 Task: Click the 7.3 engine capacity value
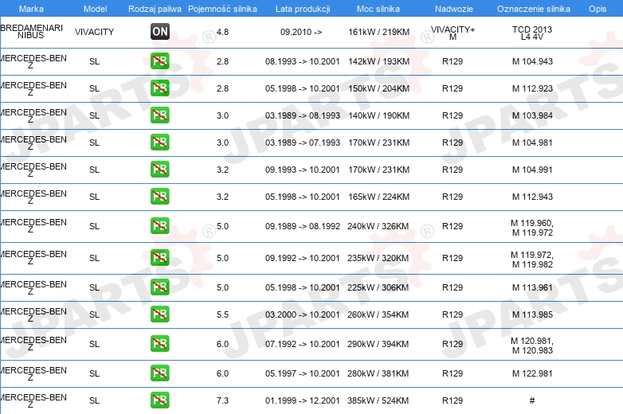point(222,400)
